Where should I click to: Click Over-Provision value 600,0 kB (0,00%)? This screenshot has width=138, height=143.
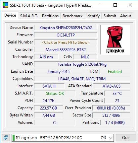click(111, 108)
